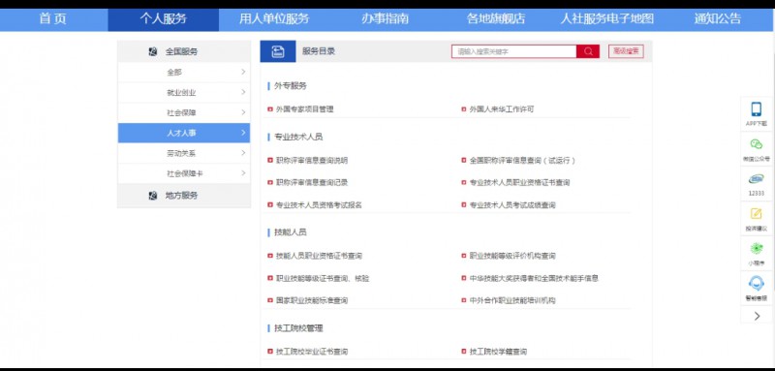Switch to 用人单位服务 tab

point(274,19)
